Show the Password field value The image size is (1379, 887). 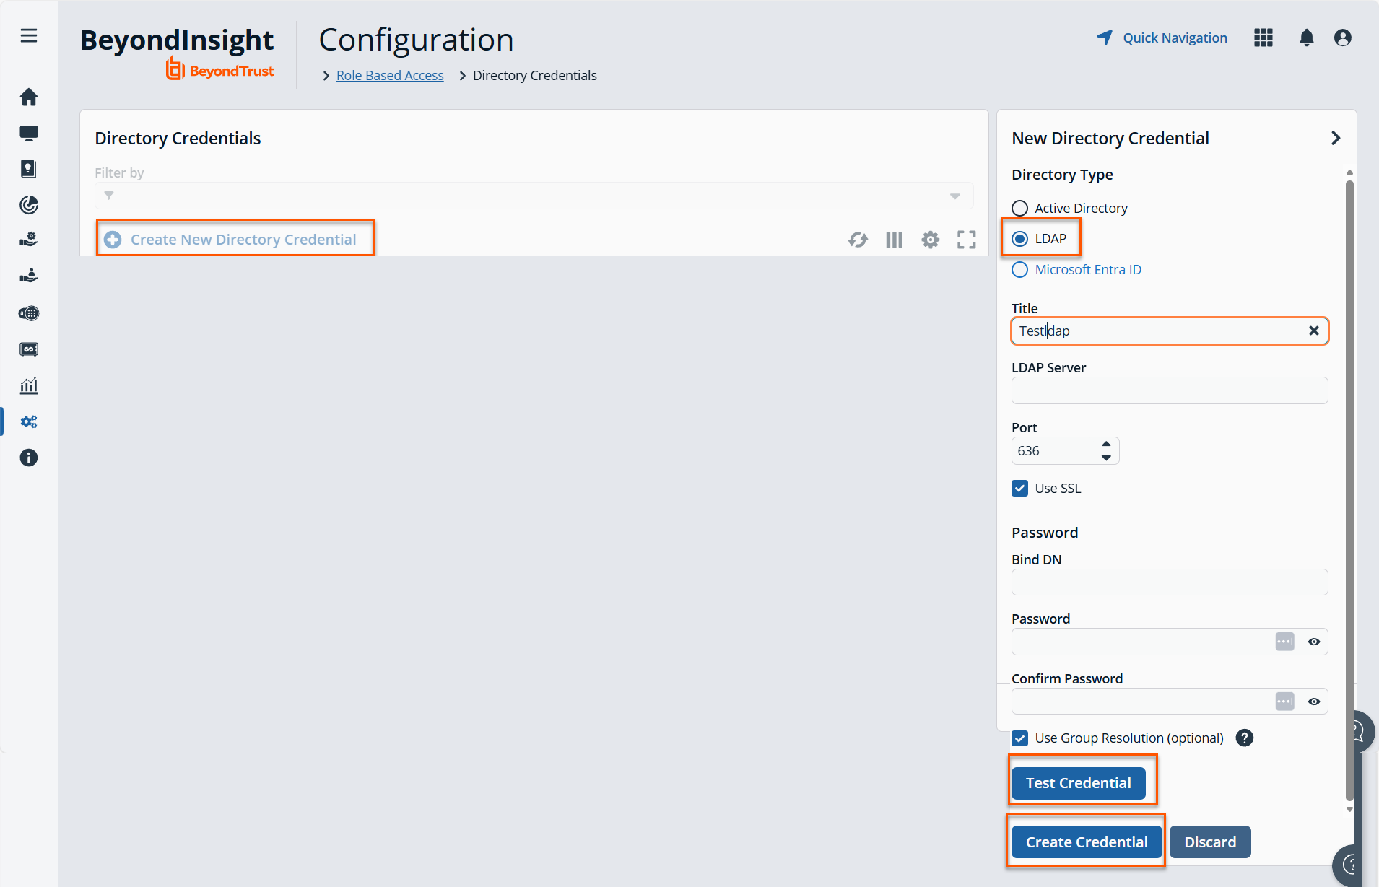click(1314, 642)
